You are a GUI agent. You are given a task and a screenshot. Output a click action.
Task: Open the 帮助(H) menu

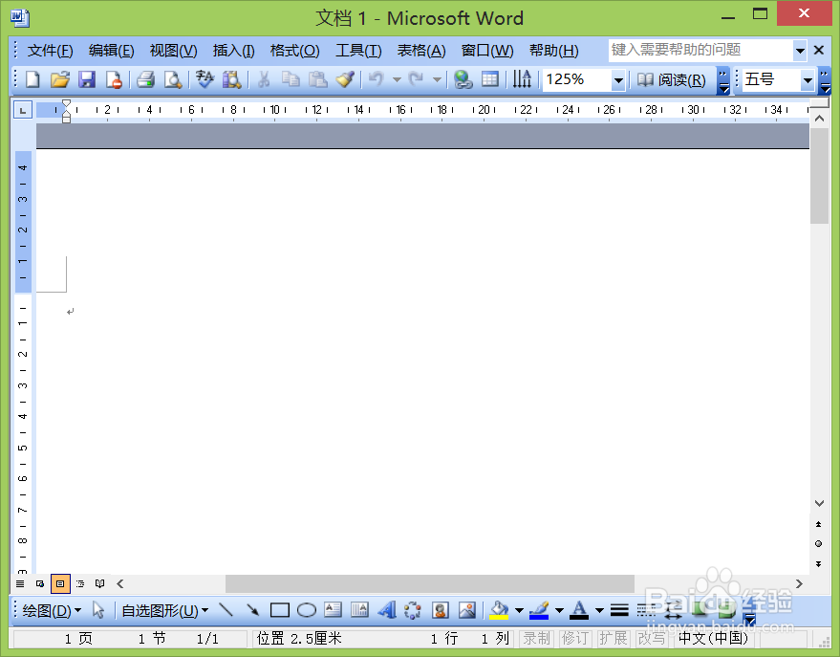click(x=554, y=51)
